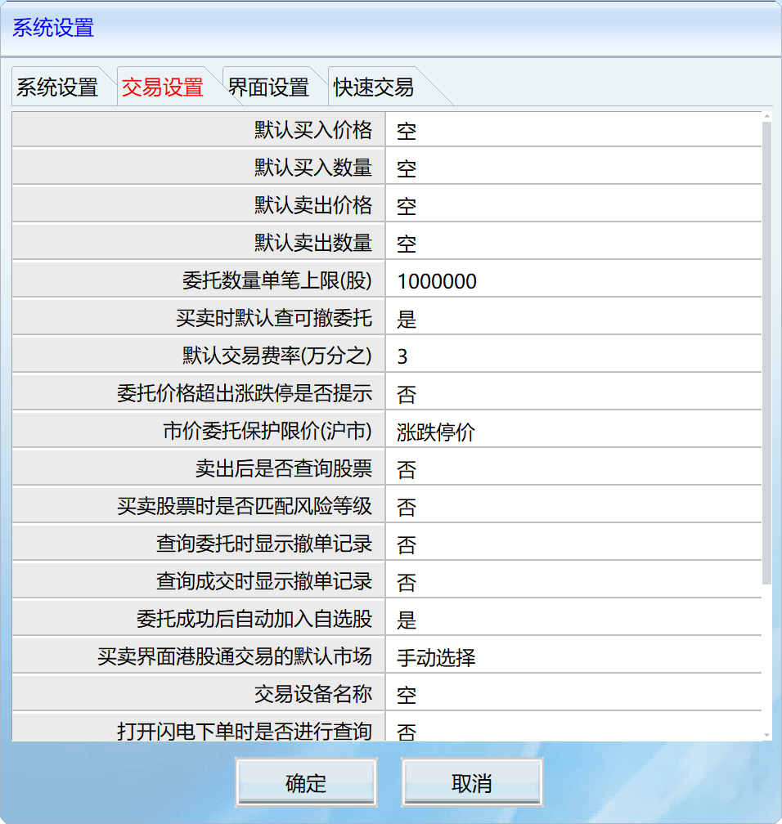Viewport: 782px width, 824px height.
Task: Select the active 交易设置 tab
Action: (x=164, y=85)
